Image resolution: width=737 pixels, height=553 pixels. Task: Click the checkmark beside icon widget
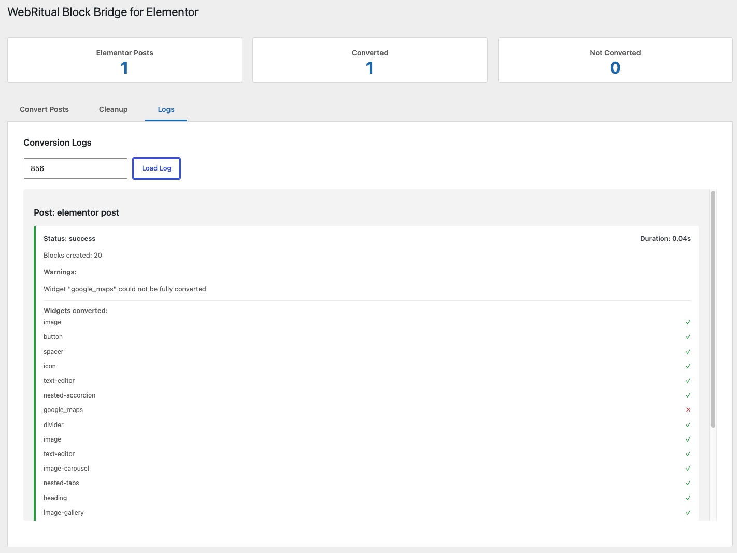coord(688,366)
